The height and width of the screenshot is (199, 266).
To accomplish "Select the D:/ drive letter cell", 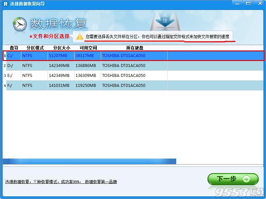I will tap(14, 66).
